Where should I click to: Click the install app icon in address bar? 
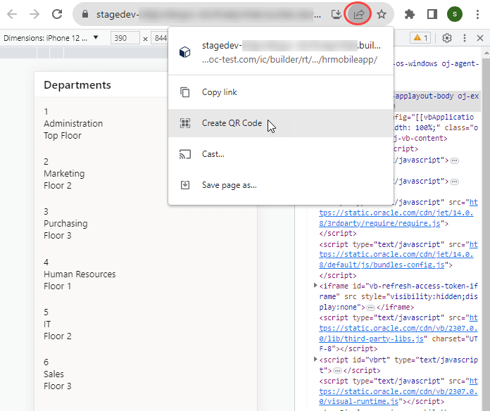click(x=337, y=14)
